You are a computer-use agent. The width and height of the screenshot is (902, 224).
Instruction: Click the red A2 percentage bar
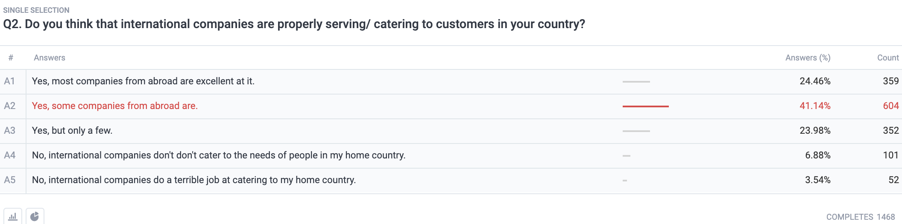pos(645,106)
